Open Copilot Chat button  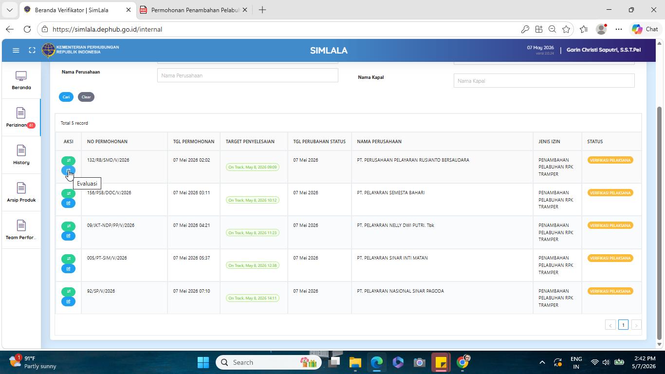point(645,29)
